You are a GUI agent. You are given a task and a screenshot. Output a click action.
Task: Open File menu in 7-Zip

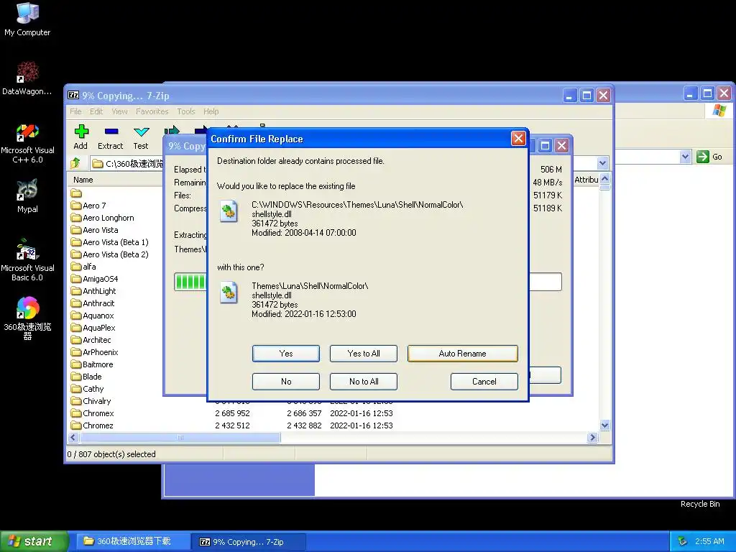(75, 111)
